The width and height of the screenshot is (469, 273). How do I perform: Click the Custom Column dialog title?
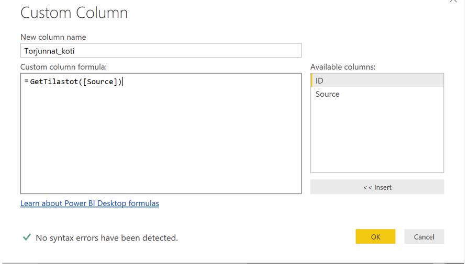74,13
